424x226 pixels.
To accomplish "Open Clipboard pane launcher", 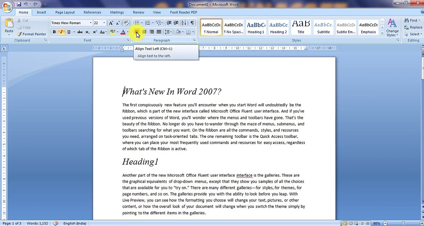I will [45, 40].
